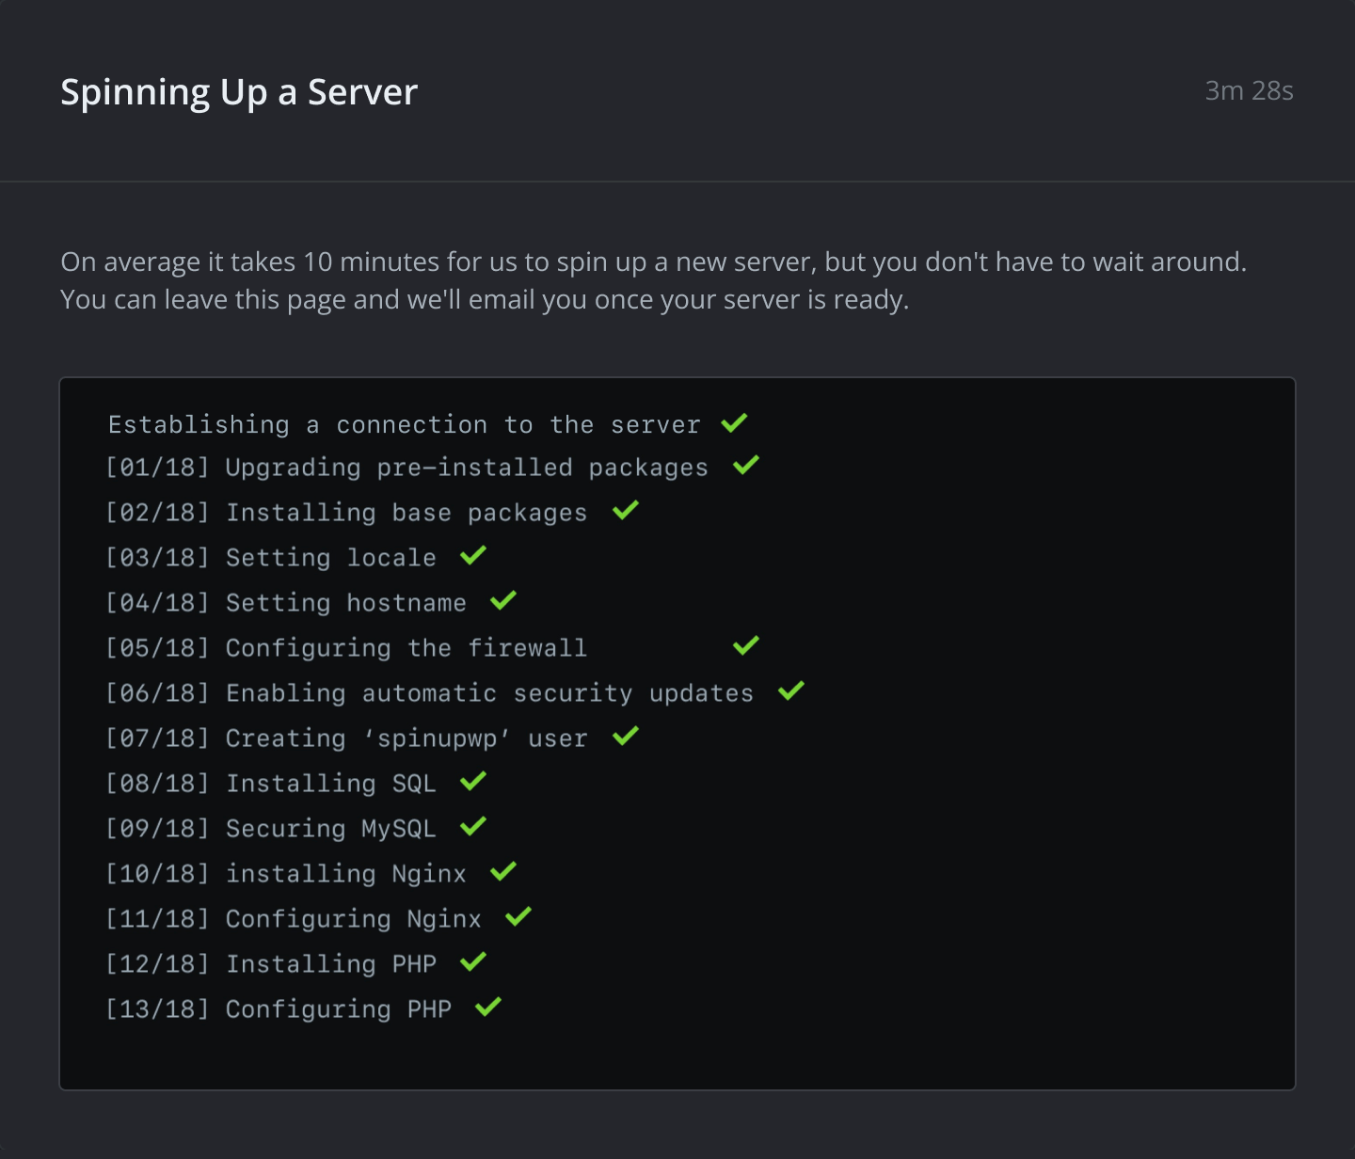
Task: Click the checkmark for Upgrading pre-installed packages
Action: click(x=746, y=465)
